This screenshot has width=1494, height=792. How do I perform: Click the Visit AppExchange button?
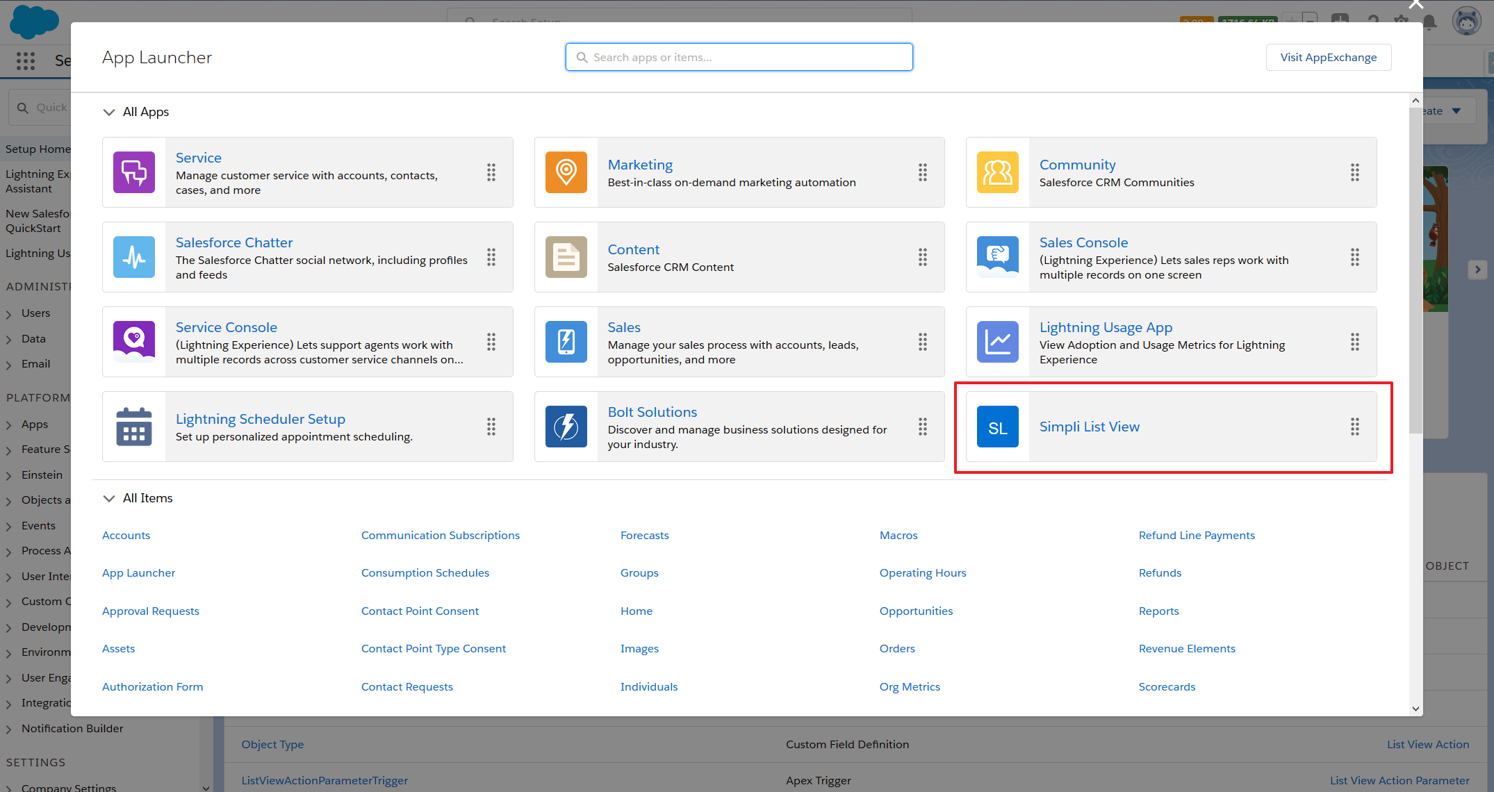(1328, 57)
